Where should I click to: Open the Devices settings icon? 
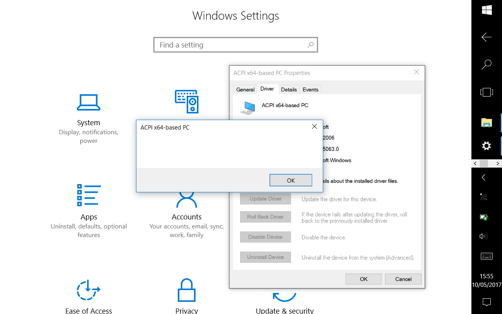[x=186, y=101]
